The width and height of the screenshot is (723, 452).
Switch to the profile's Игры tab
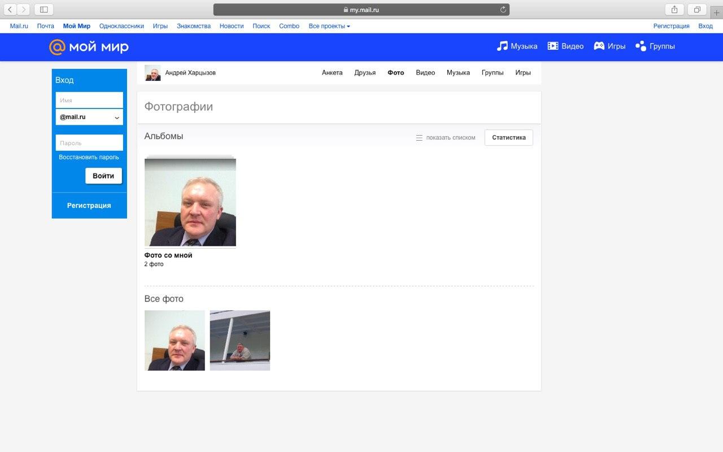523,73
